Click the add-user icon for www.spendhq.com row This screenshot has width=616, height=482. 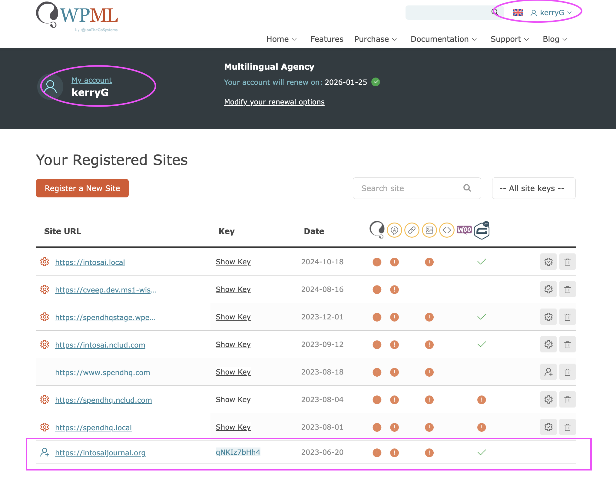coord(548,372)
